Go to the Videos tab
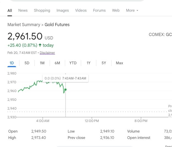The height and width of the screenshot is (147, 172). click(x=81, y=10)
